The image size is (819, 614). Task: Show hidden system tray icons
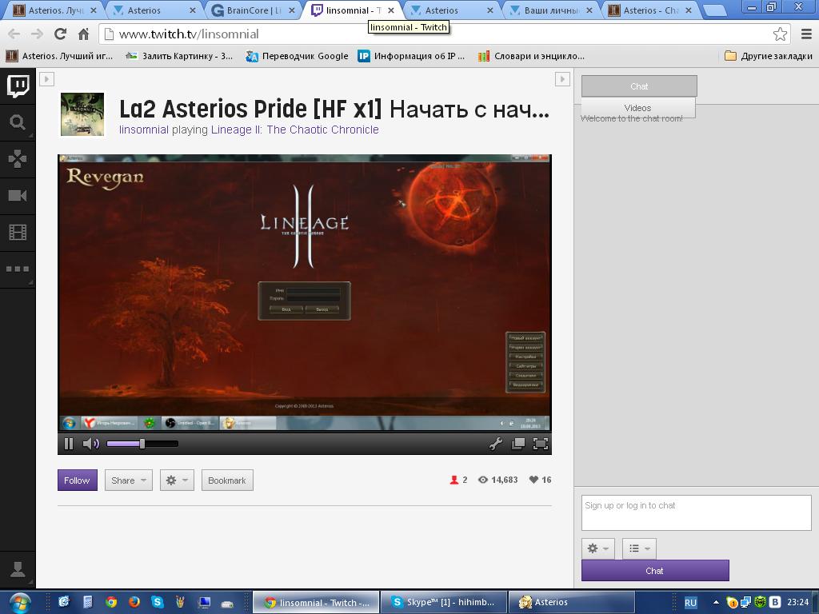click(716, 603)
